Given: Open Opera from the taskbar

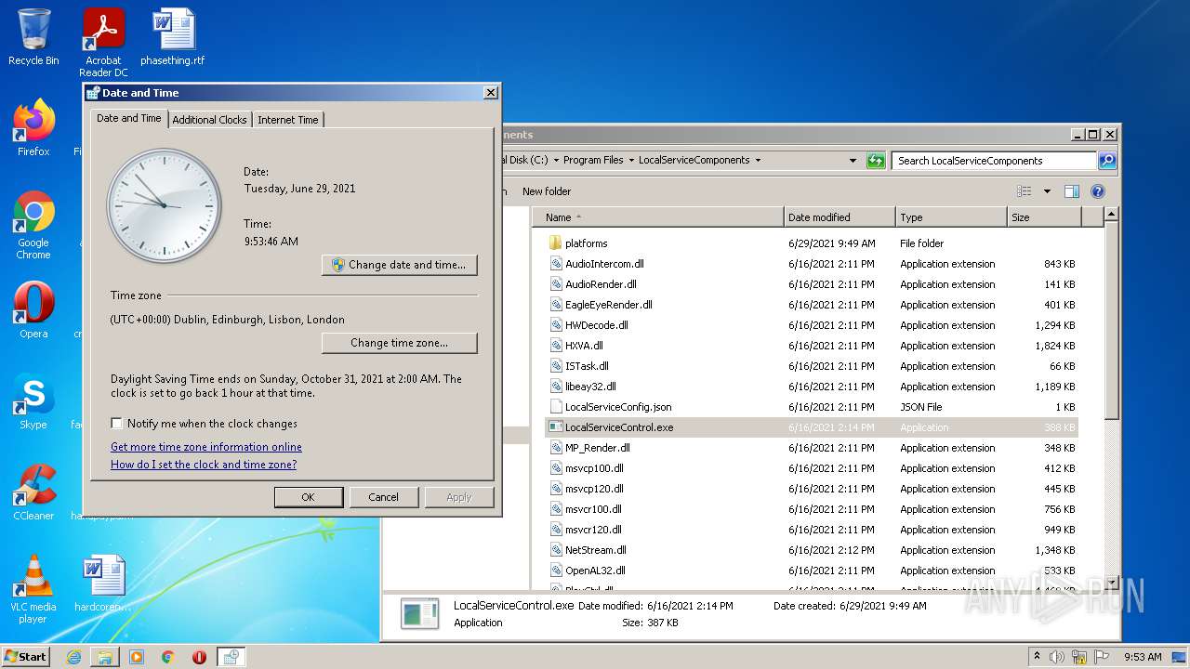Looking at the screenshot, I should pyautogui.click(x=199, y=657).
